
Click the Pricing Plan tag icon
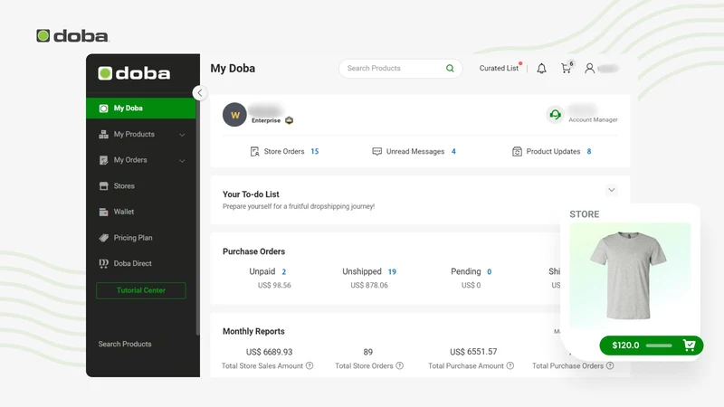(x=103, y=238)
